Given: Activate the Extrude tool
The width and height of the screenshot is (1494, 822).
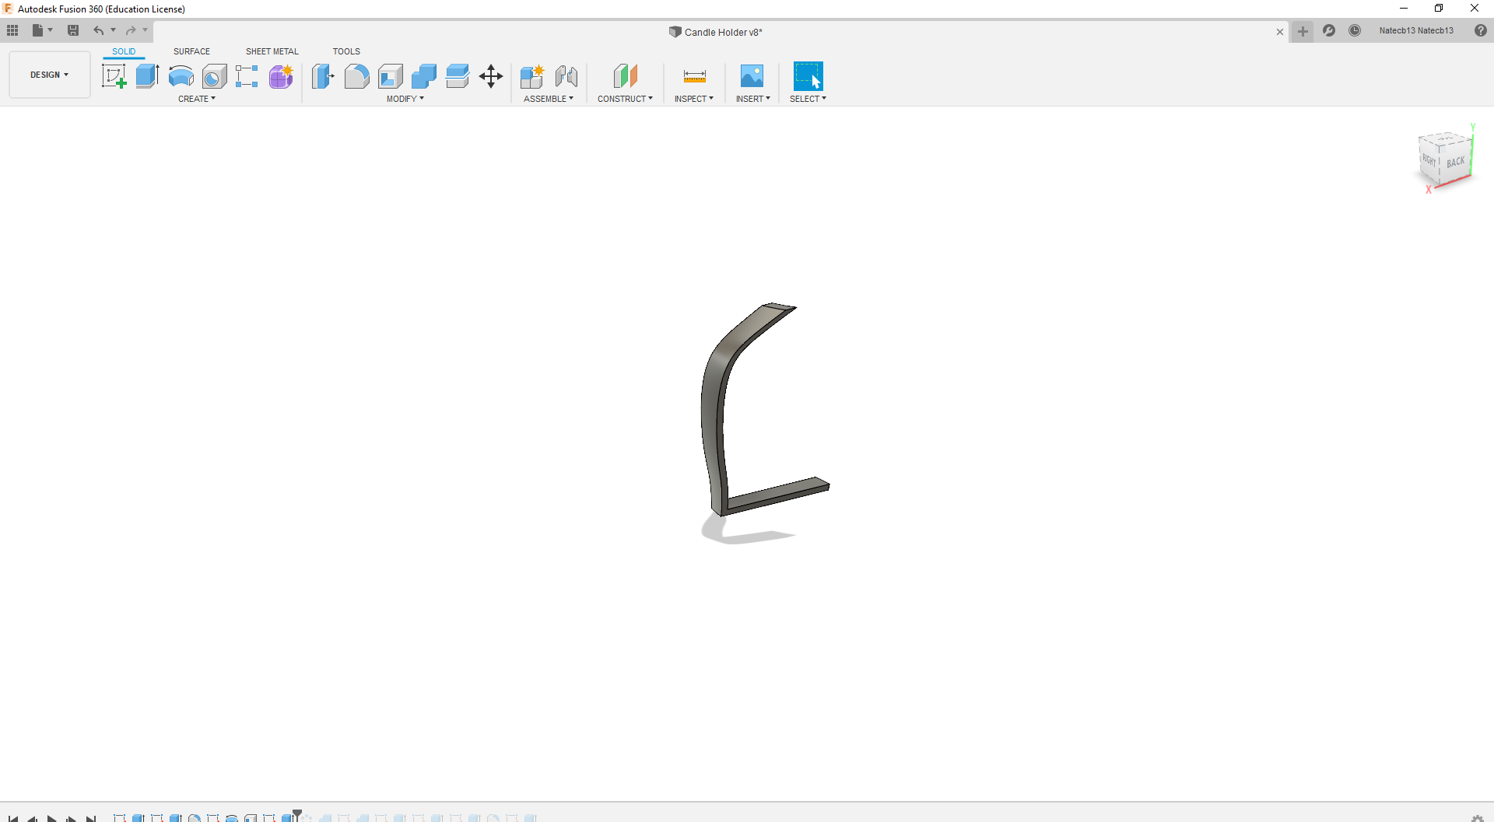Looking at the screenshot, I should tap(147, 76).
